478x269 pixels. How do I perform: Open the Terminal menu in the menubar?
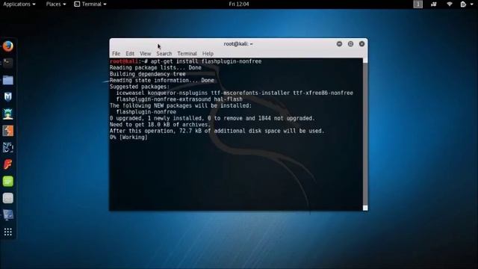point(187,54)
